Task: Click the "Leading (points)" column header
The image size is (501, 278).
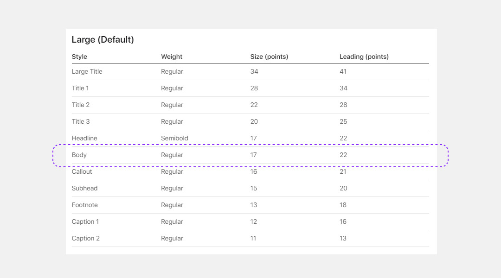Action: (364, 57)
